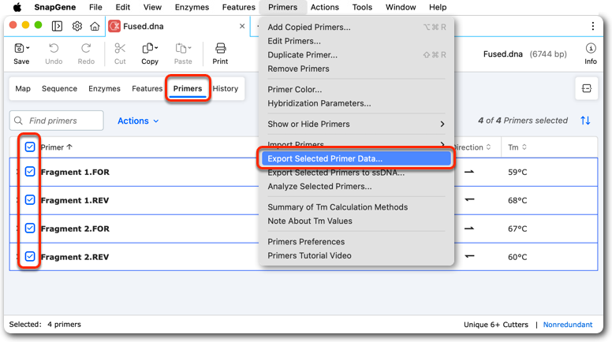The height and width of the screenshot is (342, 612).
Task: Open Primers Tutorial Video menu item
Action: (x=356, y=256)
